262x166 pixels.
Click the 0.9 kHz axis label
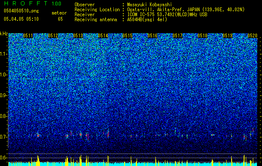click(4, 95)
